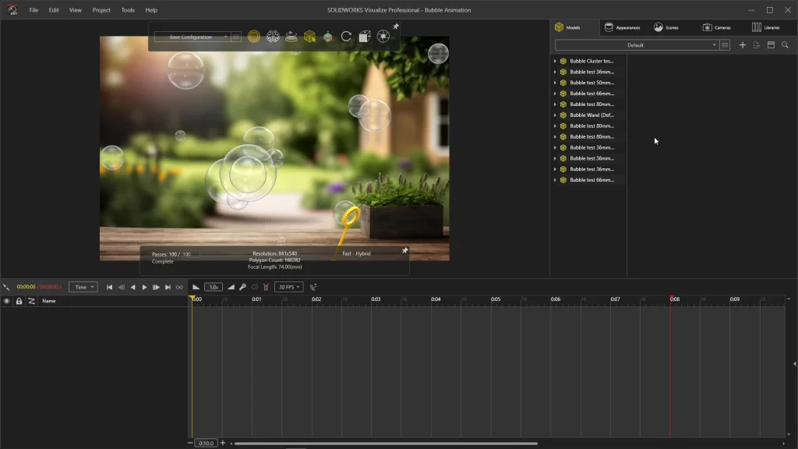The image size is (798, 449).
Task: Toggle the eye visibility column in timeline
Action: click(7, 301)
